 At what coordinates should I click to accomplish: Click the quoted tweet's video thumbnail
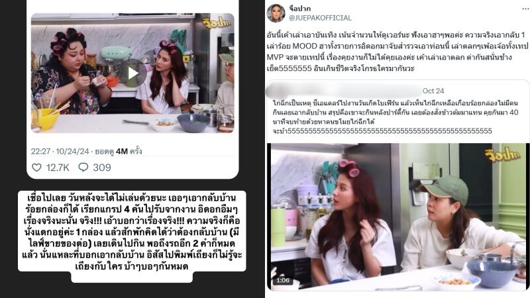(x=398, y=217)
